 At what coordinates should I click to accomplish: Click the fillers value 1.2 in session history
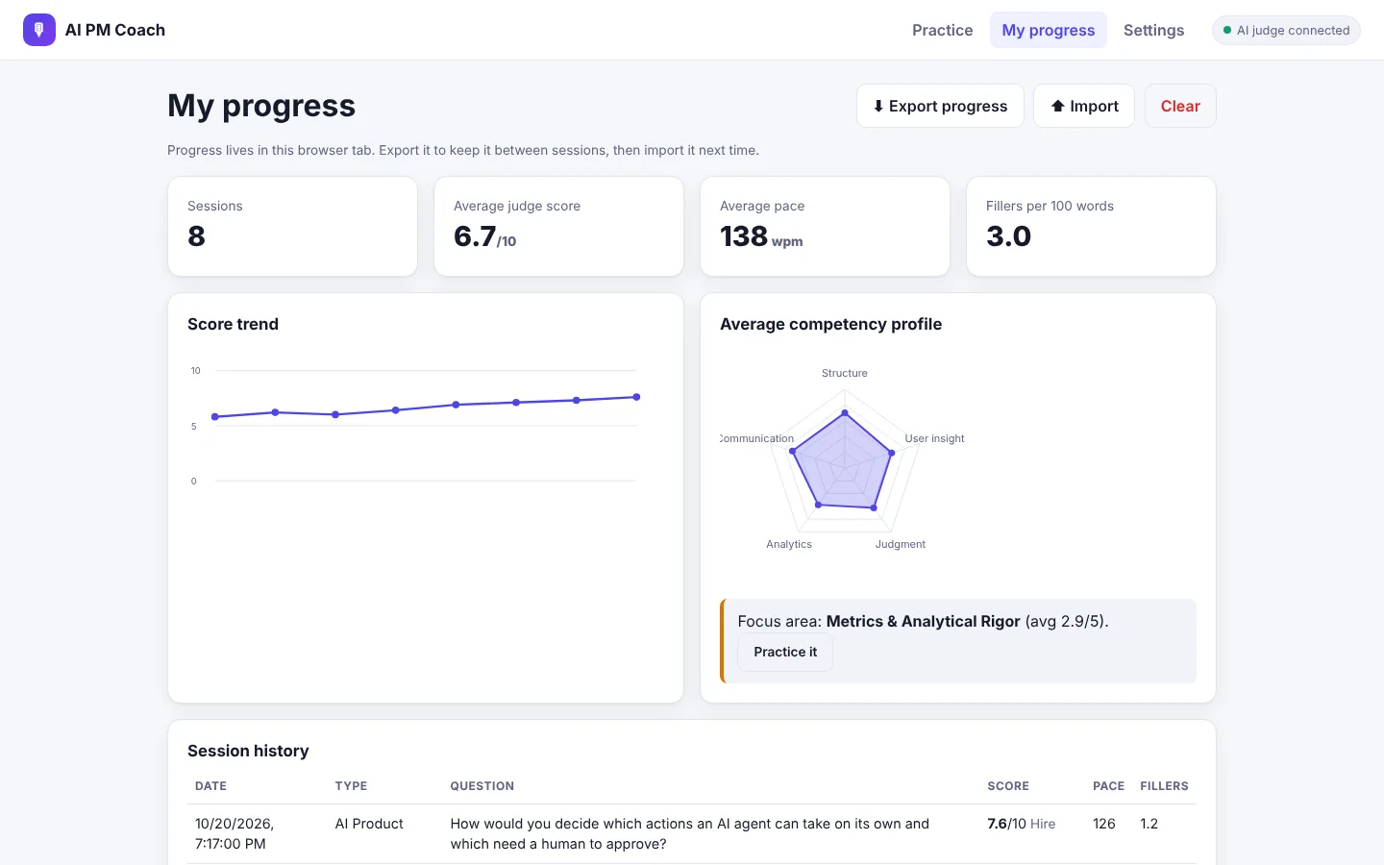1149,824
